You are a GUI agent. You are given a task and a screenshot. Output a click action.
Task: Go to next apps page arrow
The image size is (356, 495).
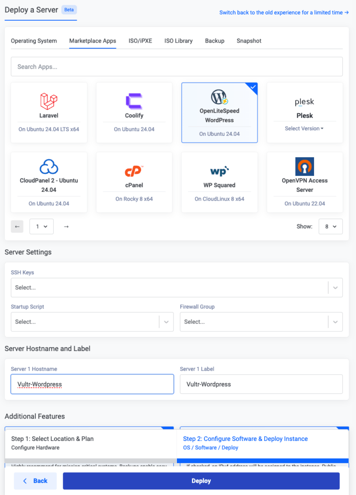point(66,226)
